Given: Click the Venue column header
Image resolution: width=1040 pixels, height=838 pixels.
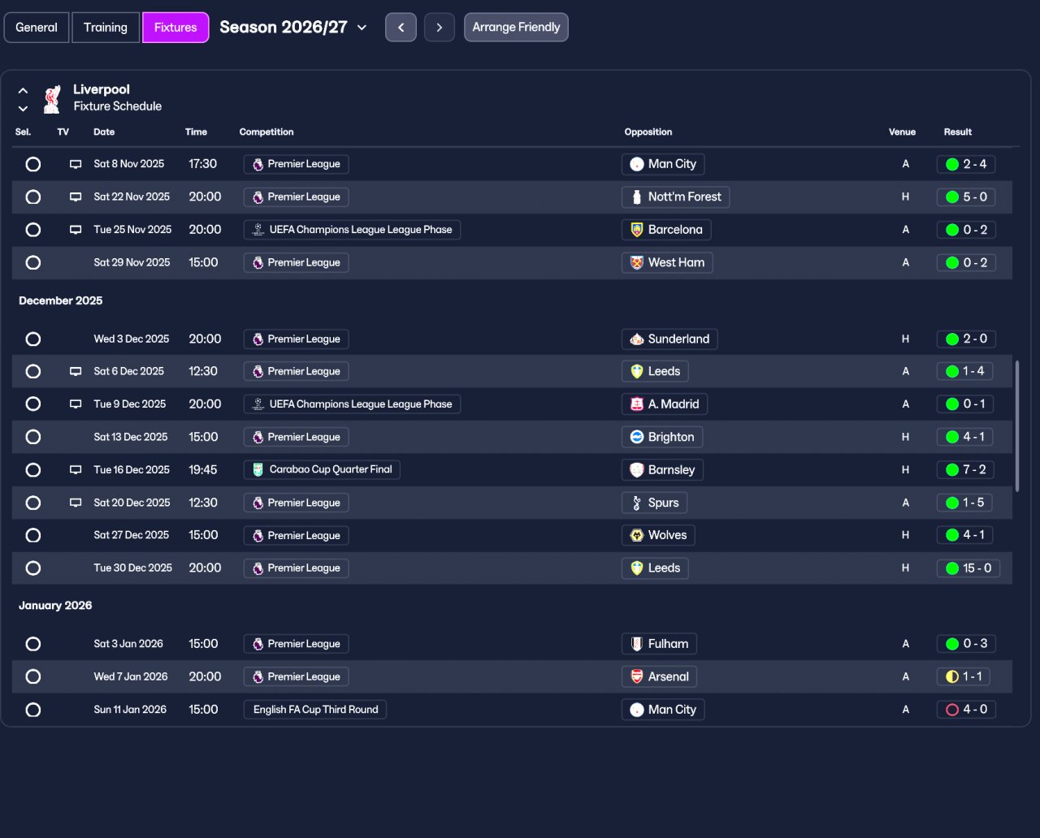Looking at the screenshot, I should (902, 132).
